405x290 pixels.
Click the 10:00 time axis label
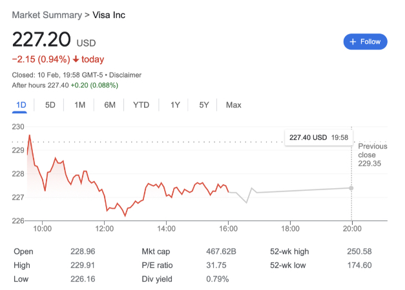tap(43, 229)
